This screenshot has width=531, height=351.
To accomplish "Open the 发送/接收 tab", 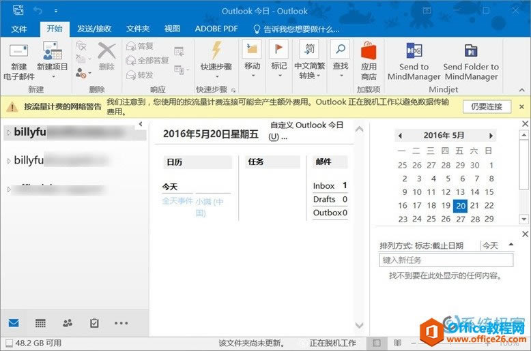I will (94, 29).
